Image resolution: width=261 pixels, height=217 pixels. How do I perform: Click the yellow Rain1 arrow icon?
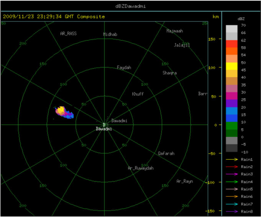[x=232, y=159]
